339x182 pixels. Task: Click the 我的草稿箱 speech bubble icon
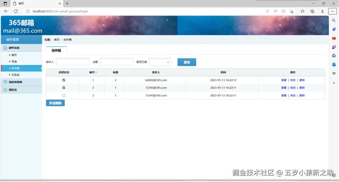(x=5, y=82)
